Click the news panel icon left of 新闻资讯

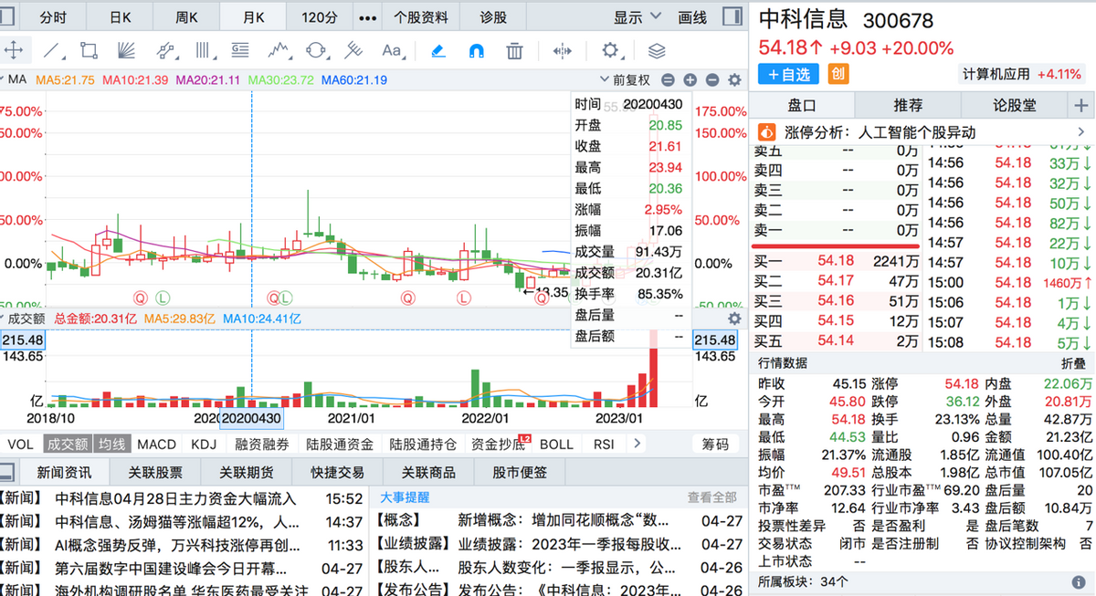tap(7, 472)
